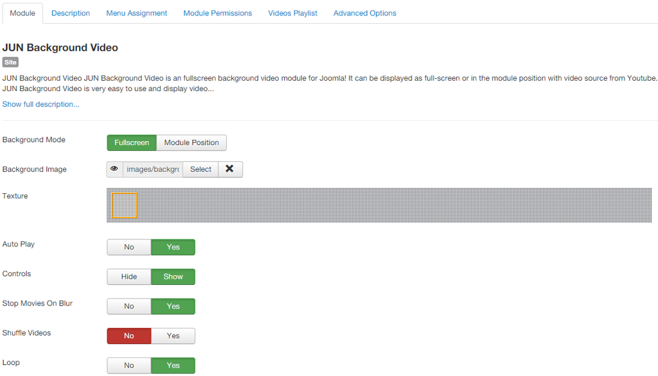Preview the background image with the eye icon

tap(114, 169)
